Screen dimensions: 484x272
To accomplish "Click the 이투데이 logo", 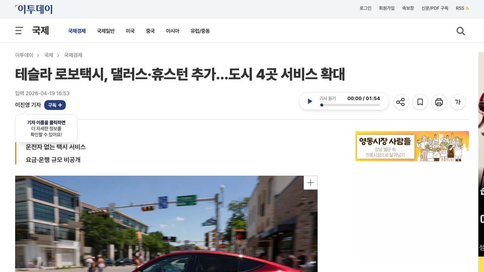I will pos(34,9).
